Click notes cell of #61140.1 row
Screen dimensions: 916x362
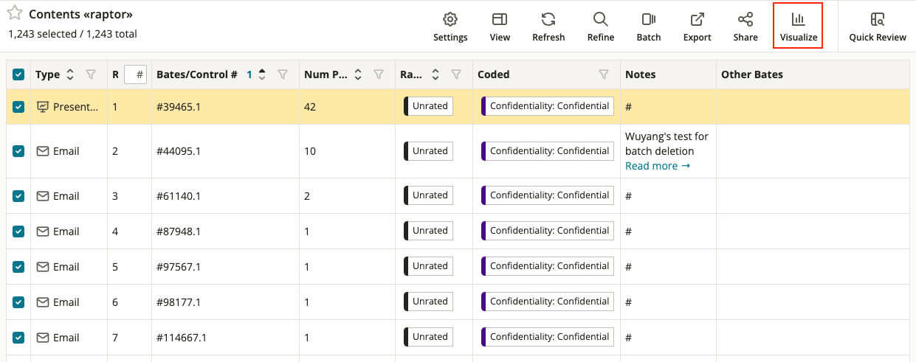(x=668, y=196)
